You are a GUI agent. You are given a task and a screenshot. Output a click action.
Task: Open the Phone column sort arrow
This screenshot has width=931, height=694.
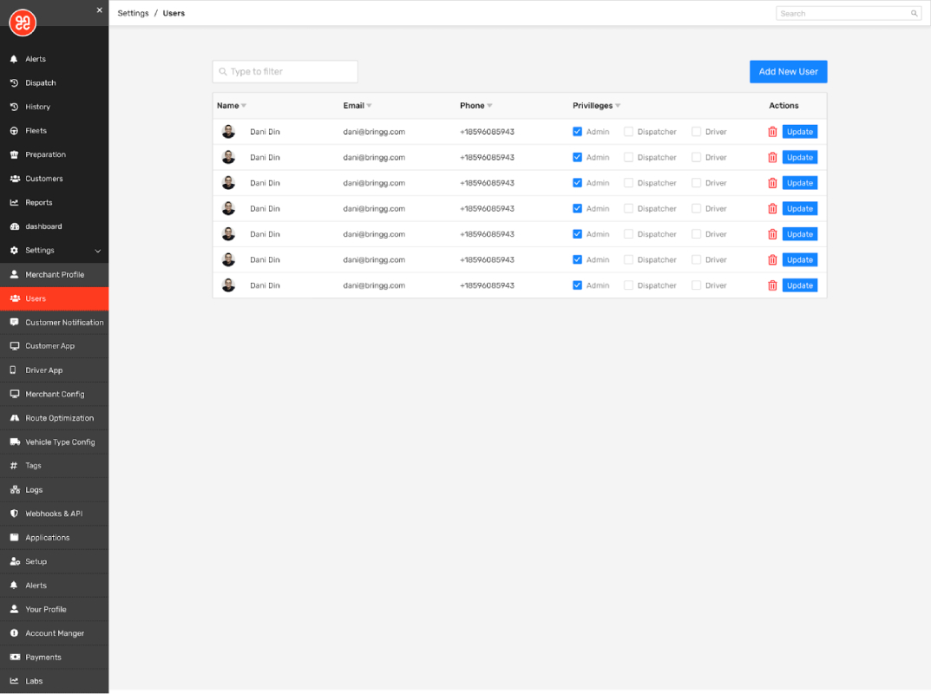click(490, 106)
